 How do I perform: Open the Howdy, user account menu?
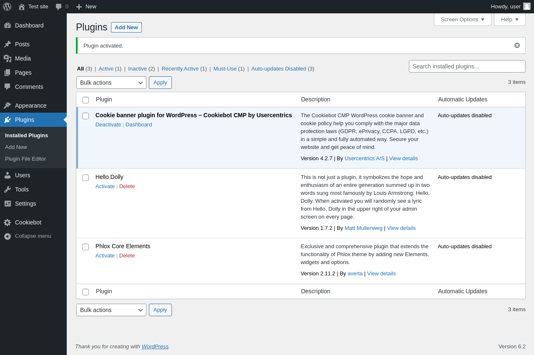click(511, 7)
